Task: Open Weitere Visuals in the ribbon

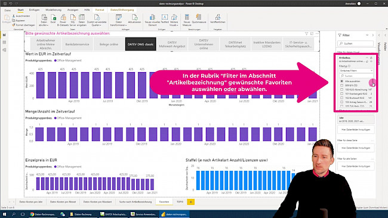Action: point(174,20)
